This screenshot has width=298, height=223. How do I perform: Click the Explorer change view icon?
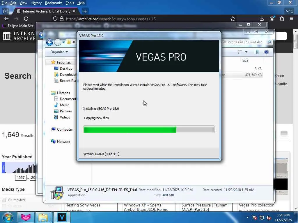click(240, 52)
